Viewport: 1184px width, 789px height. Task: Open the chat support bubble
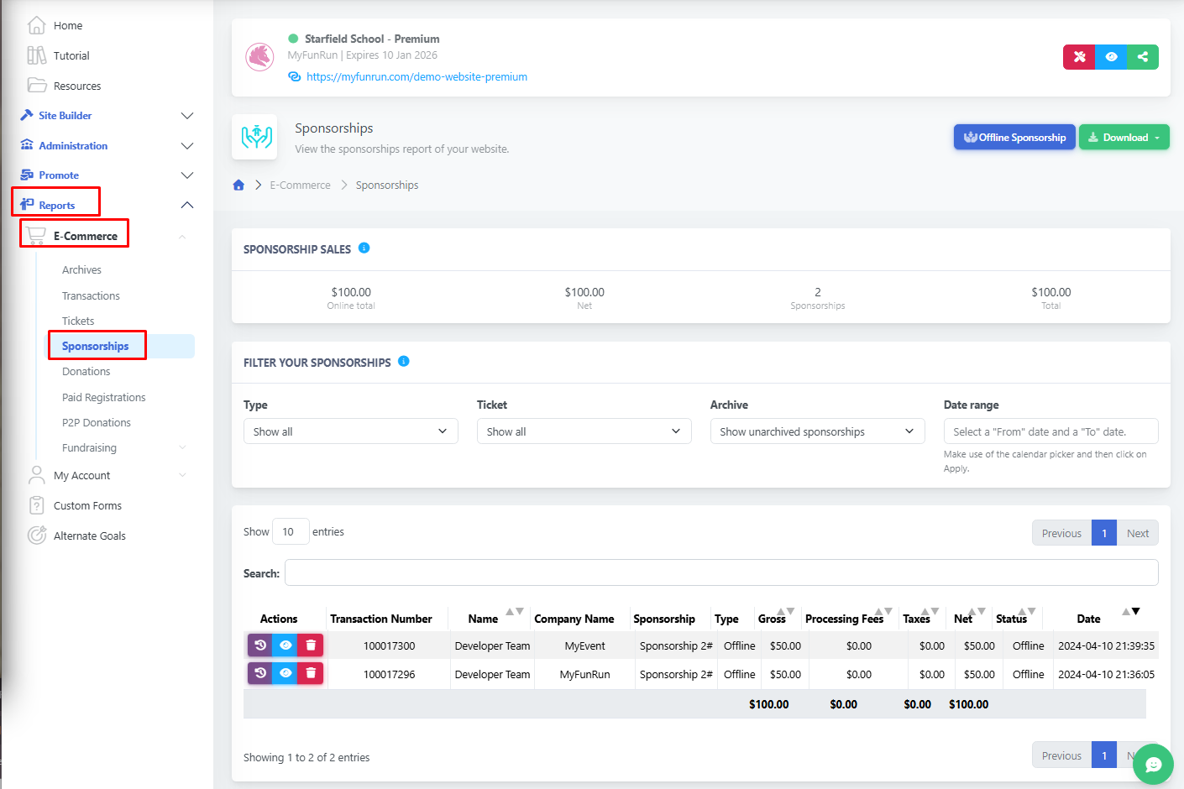[1153, 764]
